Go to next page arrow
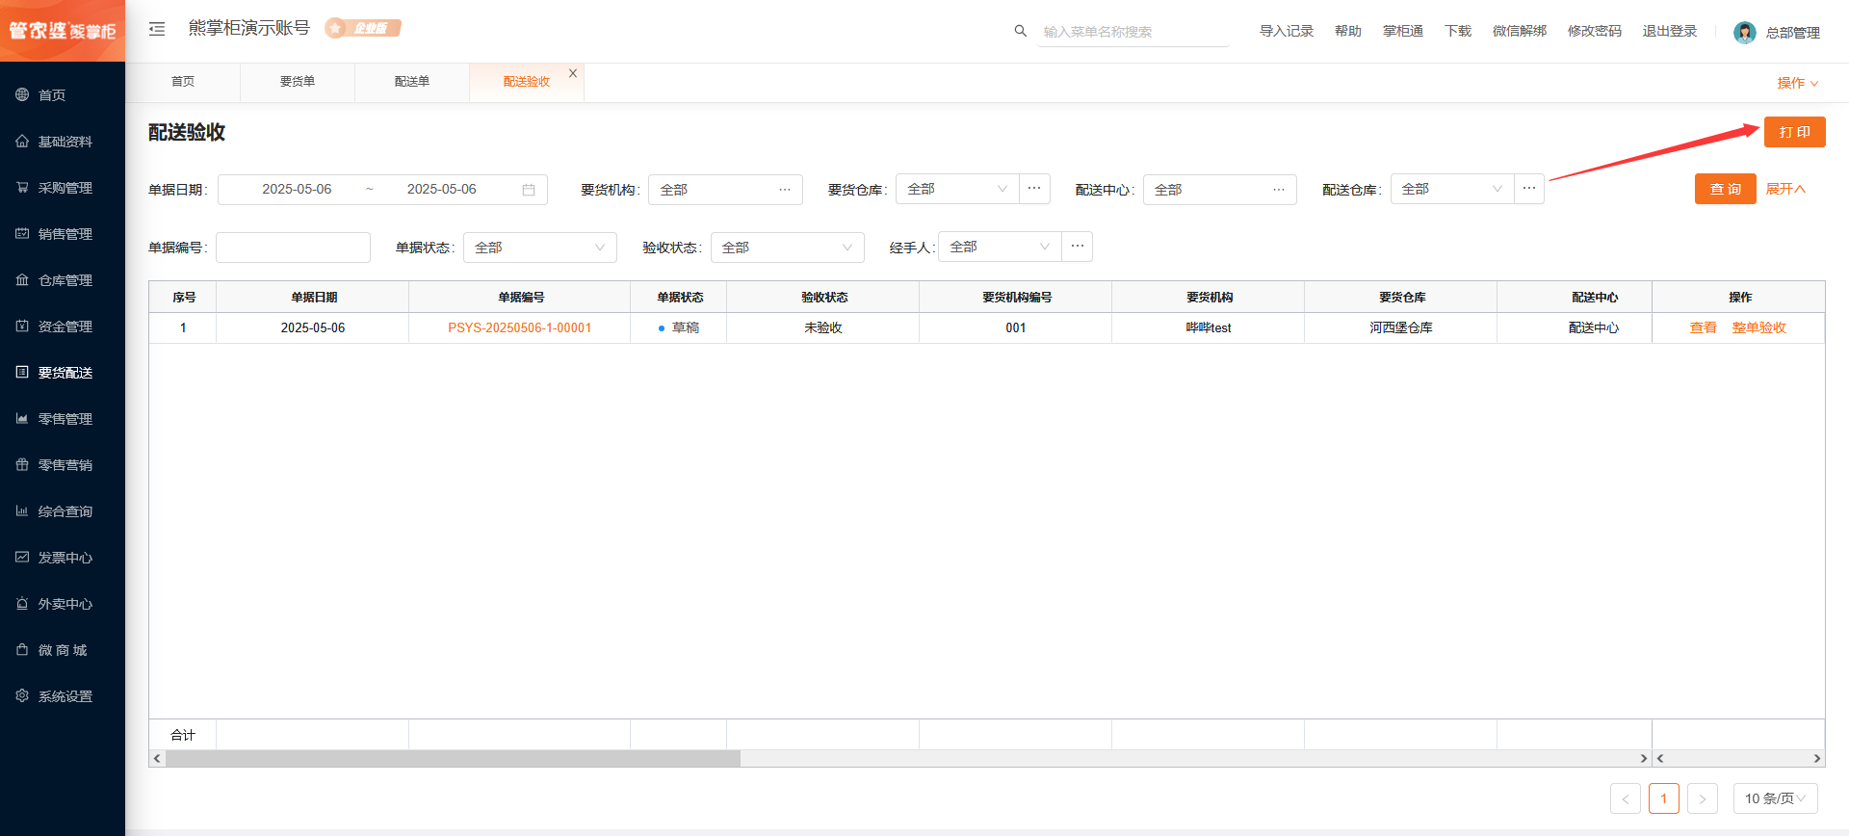Image resolution: width=1849 pixels, height=836 pixels. tap(1703, 798)
